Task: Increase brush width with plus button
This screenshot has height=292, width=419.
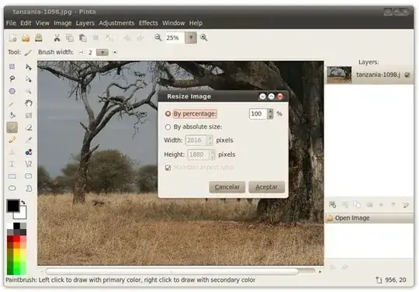Action: 115,52
